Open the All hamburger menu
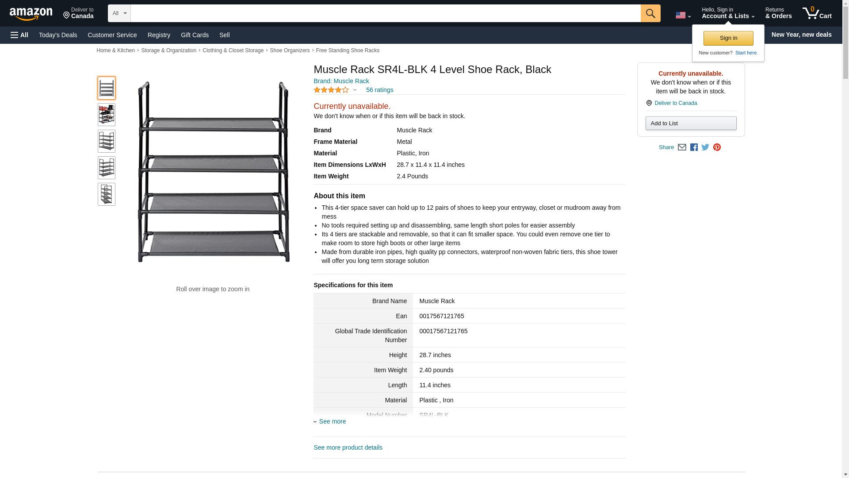 tap(19, 35)
